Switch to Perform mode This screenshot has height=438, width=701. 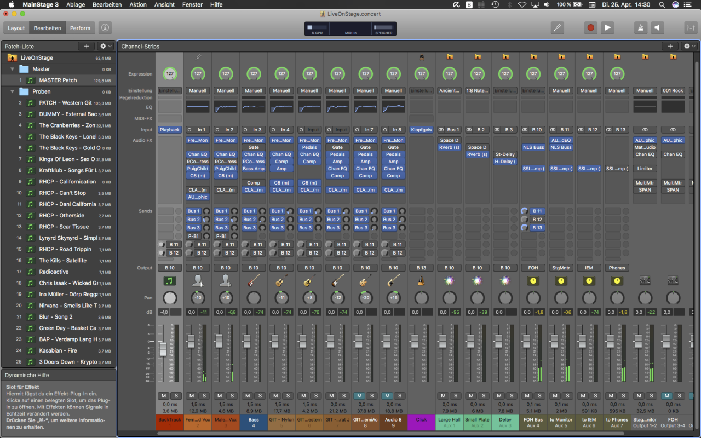[x=81, y=28]
